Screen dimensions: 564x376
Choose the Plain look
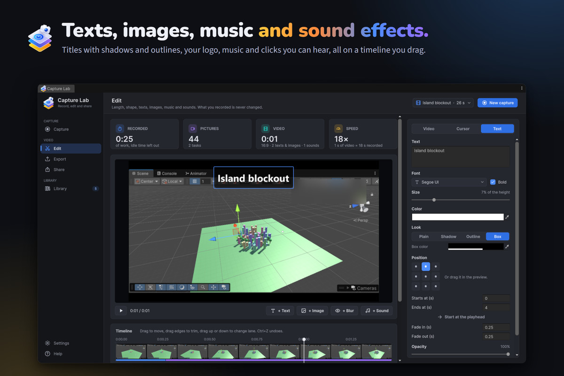424,236
